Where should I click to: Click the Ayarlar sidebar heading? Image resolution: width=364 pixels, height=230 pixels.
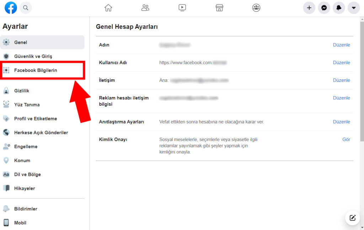coord(15,26)
